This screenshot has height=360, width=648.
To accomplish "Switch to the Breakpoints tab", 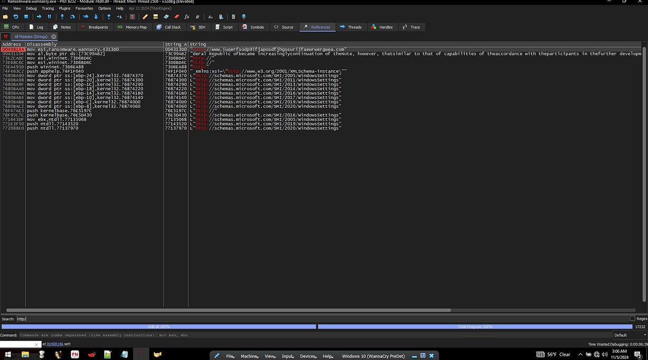I will (x=94, y=27).
